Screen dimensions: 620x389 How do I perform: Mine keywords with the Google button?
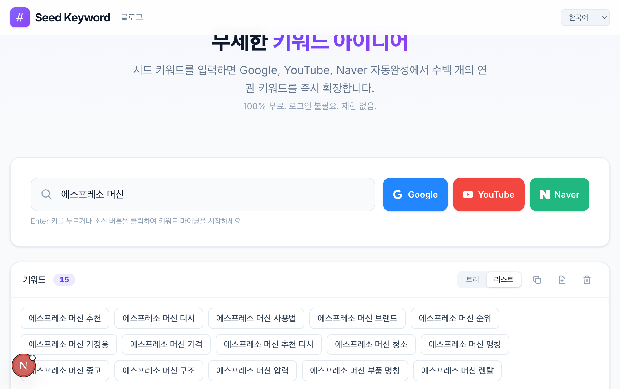click(x=415, y=194)
